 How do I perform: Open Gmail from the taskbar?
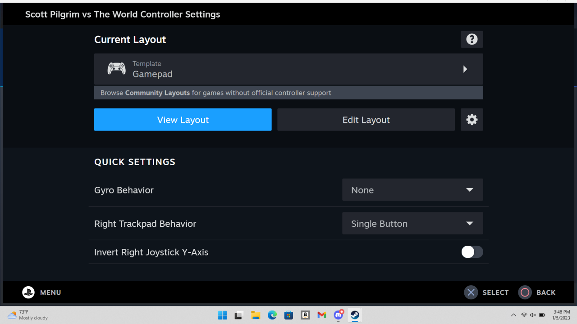coord(321,315)
